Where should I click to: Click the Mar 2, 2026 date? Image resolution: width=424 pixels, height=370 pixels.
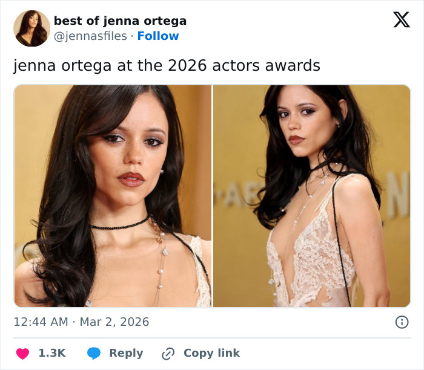click(x=113, y=322)
